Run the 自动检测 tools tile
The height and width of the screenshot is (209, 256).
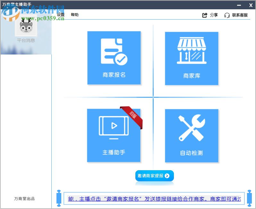click(x=192, y=136)
